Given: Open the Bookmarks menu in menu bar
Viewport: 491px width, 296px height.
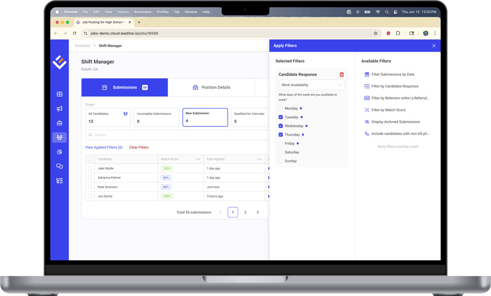Looking at the screenshot, I should [142, 12].
